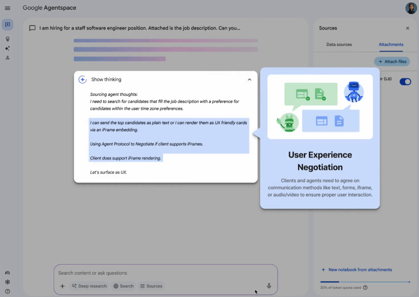This screenshot has width=419, height=297.
Task: Open the Sources chip in prompt bar
Action: pos(151,286)
